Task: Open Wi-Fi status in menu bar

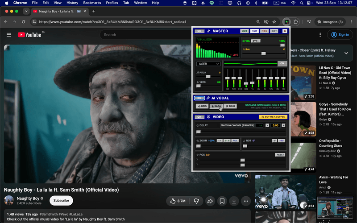Action: [293, 3]
